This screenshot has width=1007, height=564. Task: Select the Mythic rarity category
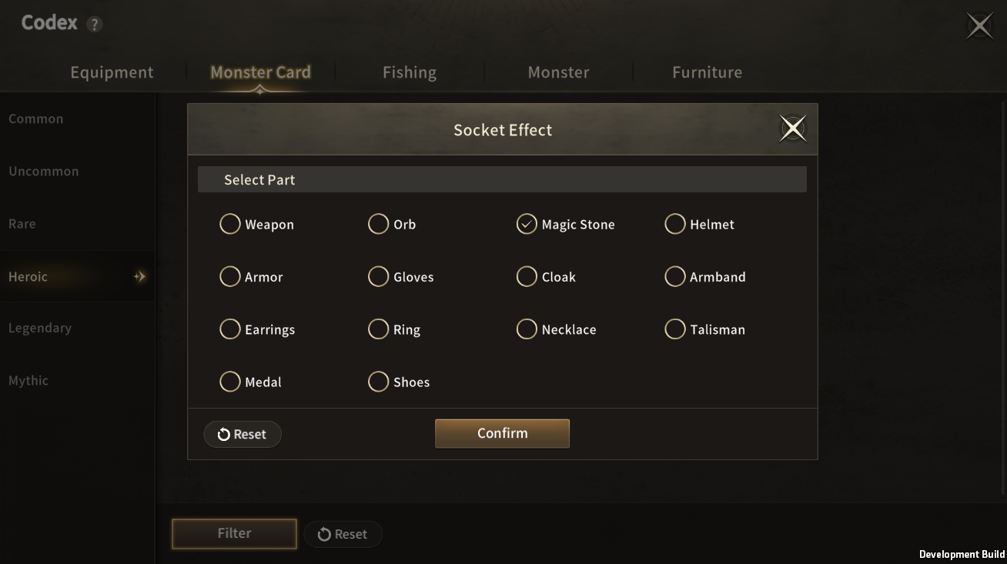coord(28,380)
